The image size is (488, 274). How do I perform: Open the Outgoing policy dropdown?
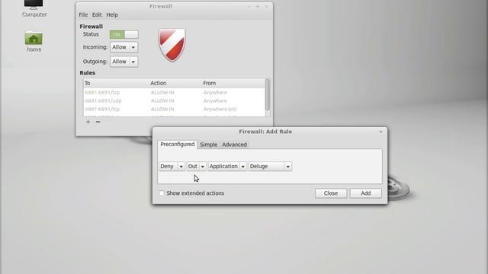(124, 62)
